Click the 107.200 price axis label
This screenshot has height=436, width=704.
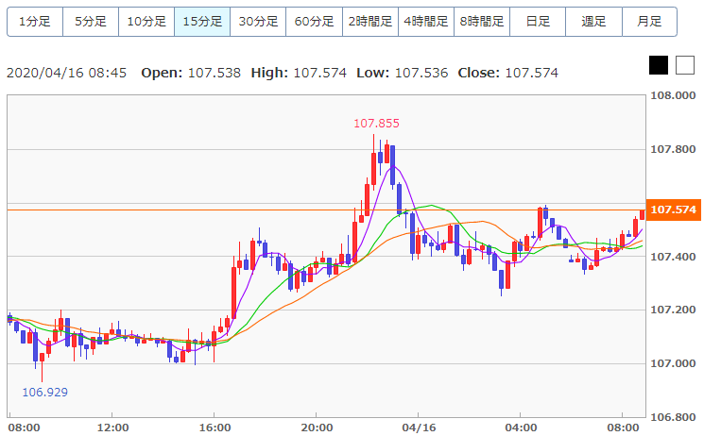coord(673,310)
